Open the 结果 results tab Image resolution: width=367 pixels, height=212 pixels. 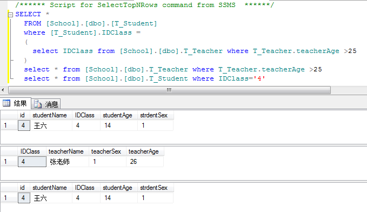[x=16, y=103]
